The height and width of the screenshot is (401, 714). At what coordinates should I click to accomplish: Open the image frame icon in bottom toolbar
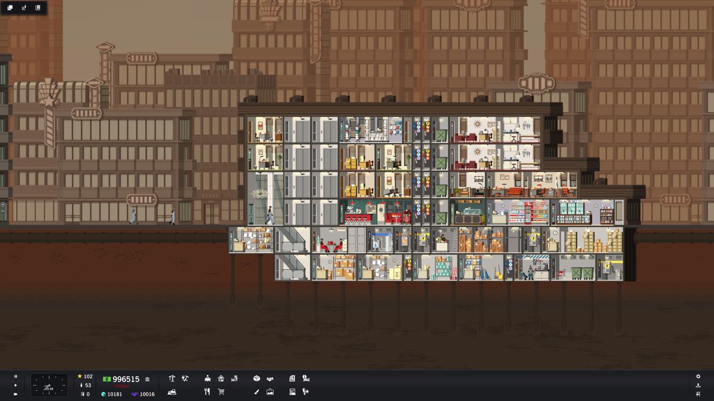tap(292, 391)
